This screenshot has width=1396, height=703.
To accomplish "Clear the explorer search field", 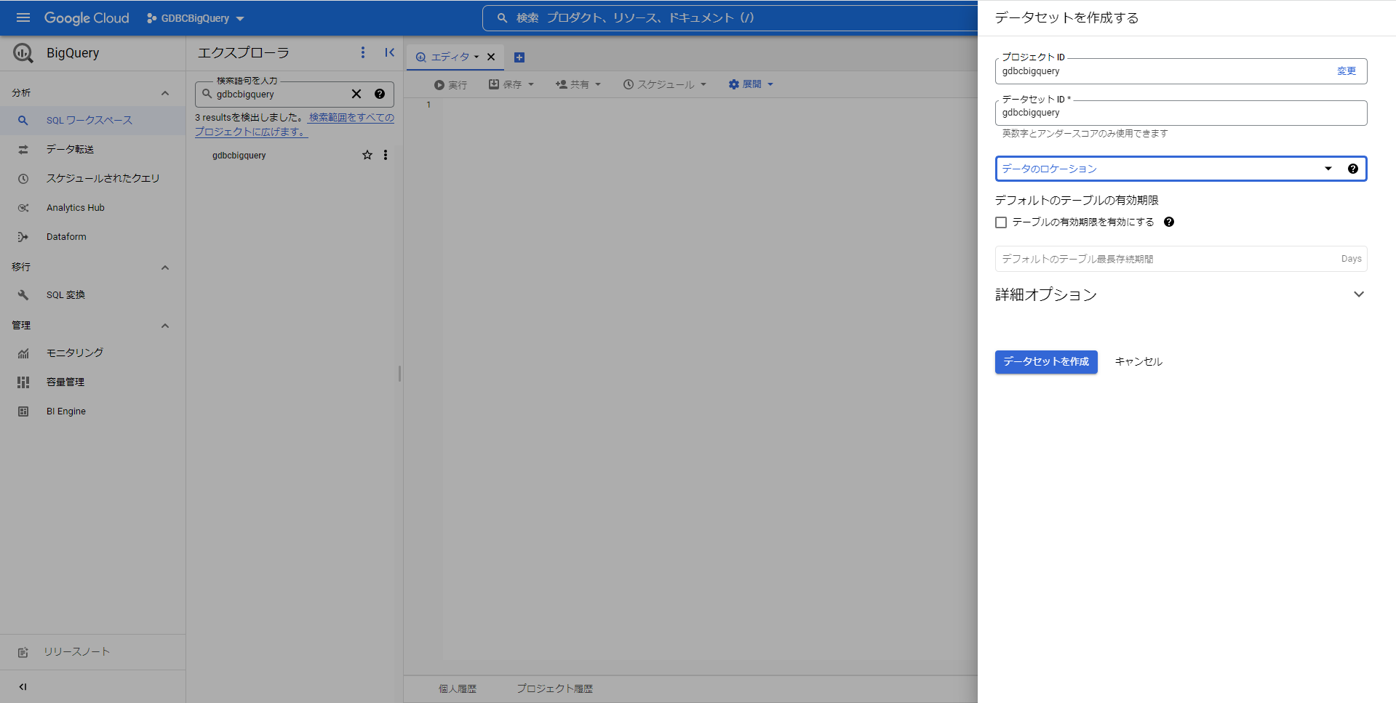I will coord(356,94).
